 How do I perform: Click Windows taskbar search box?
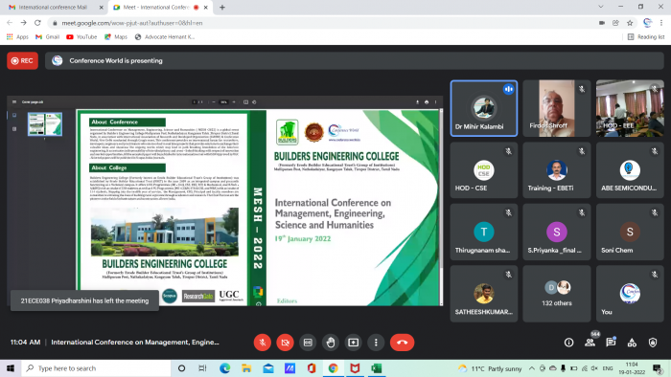click(96, 368)
